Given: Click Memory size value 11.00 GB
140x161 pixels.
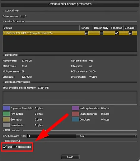Looking at the screenshot, I should pyautogui.click(x=27, y=61).
